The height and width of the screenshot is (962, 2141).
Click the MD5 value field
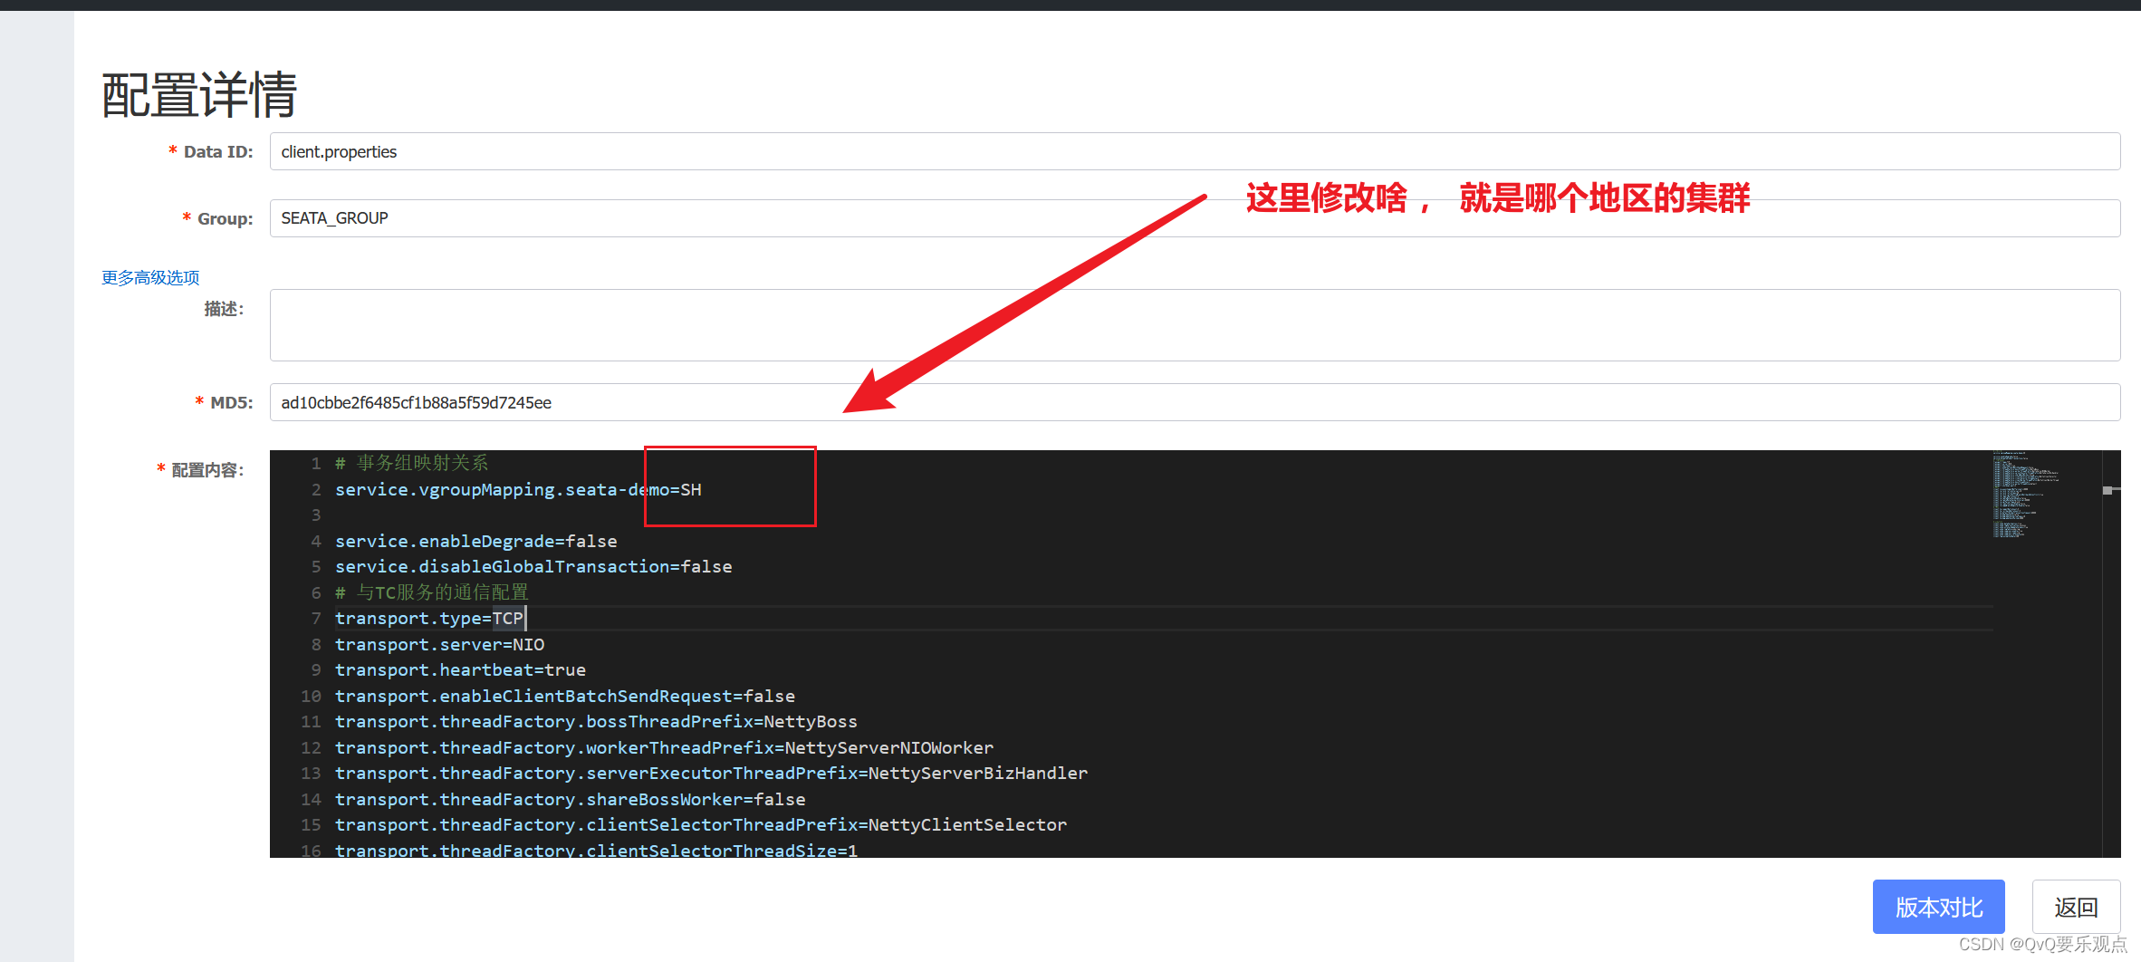coord(1195,402)
